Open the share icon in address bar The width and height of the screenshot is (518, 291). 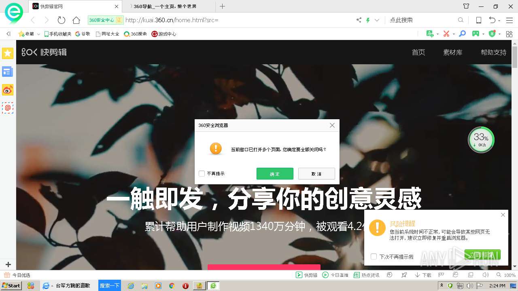(x=359, y=20)
